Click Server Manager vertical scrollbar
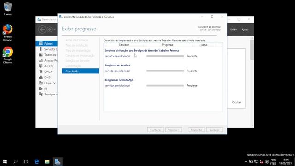 point(252,50)
